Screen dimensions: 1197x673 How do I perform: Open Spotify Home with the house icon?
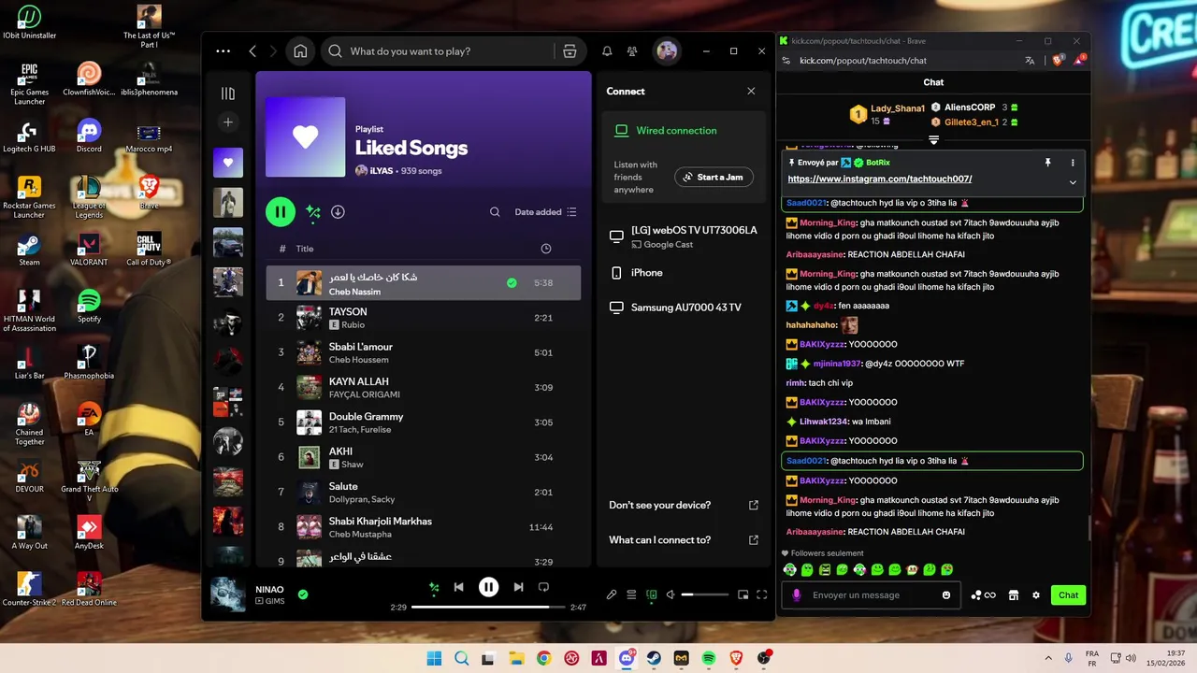(300, 51)
